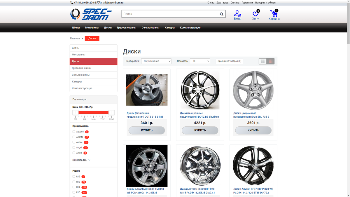
Task: Open Сравнение товаров comparison
Action: (x=229, y=61)
